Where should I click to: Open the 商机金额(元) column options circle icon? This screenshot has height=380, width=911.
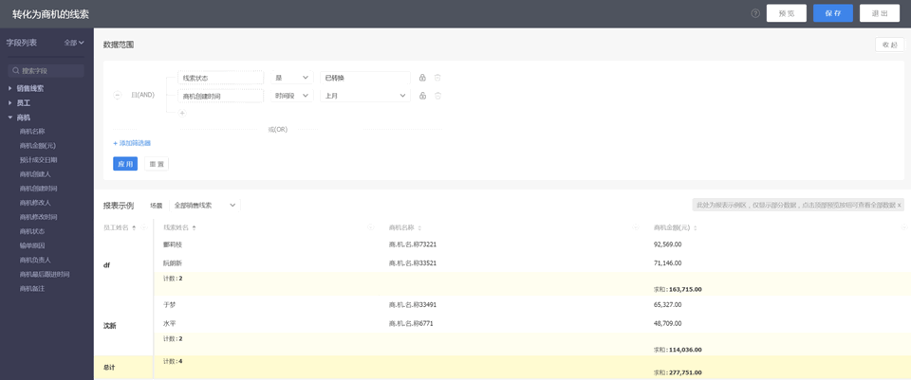(x=904, y=227)
